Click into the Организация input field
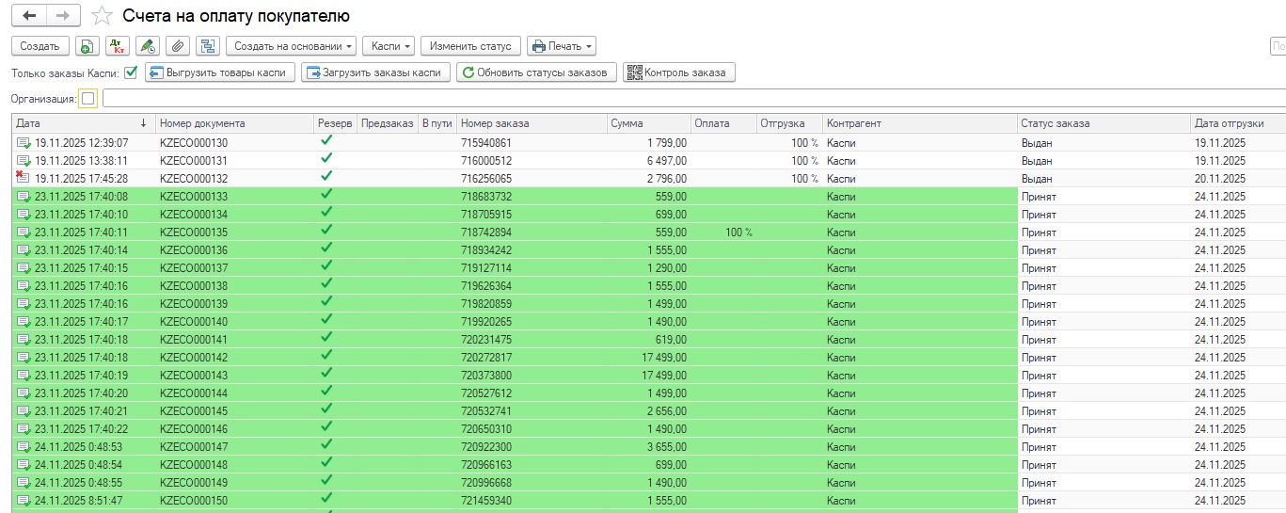 659,99
